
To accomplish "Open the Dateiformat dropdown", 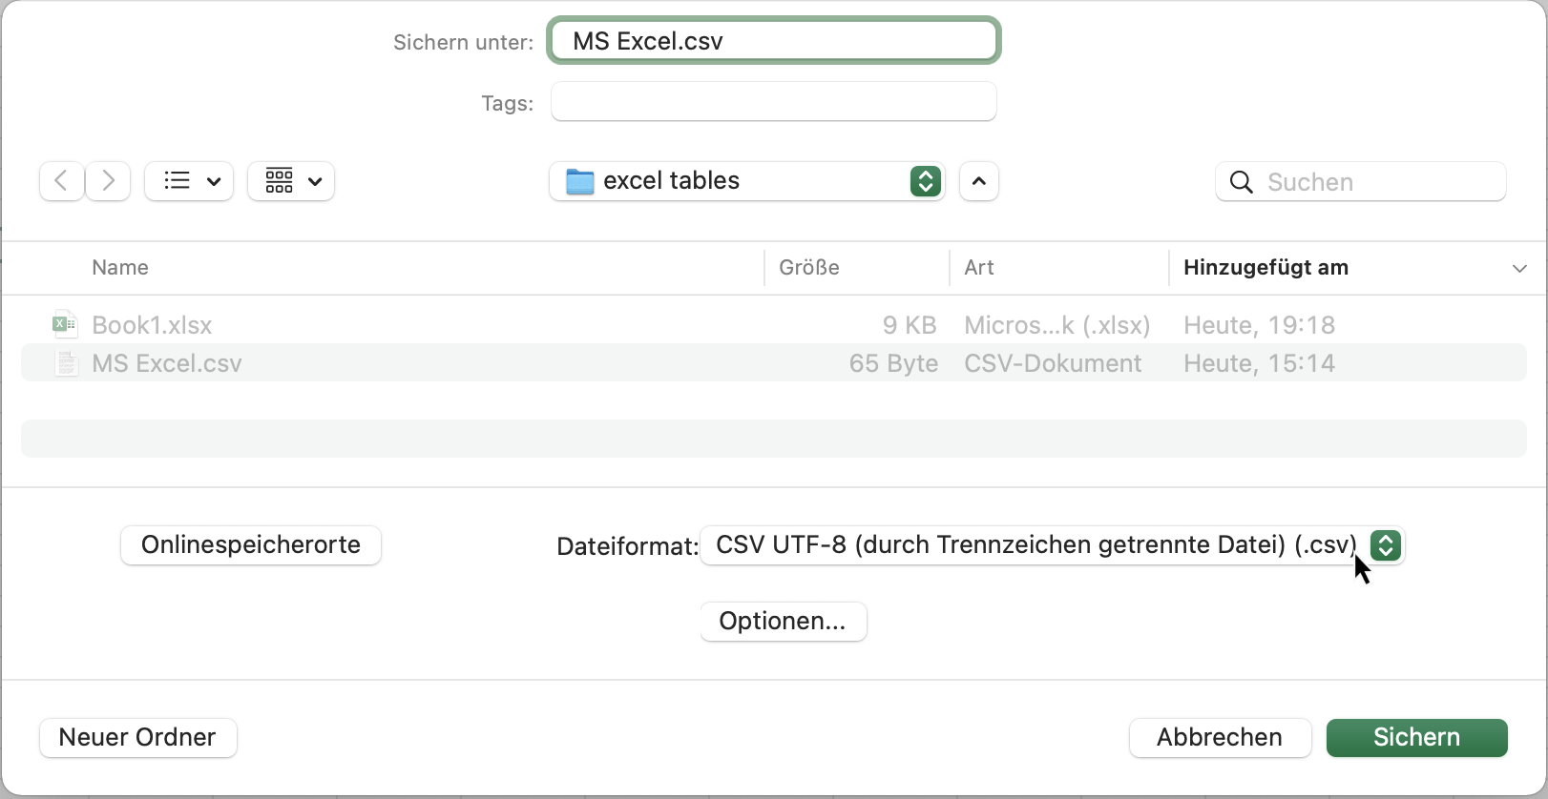I will tap(1384, 545).
